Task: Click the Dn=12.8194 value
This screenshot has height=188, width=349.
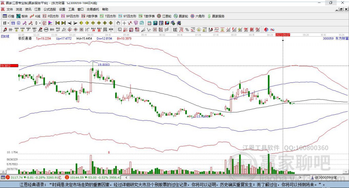Action: click(x=104, y=38)
